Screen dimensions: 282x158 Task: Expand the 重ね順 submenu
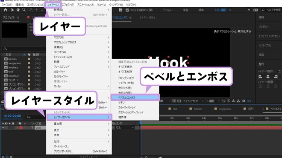(x=79, y=124)
